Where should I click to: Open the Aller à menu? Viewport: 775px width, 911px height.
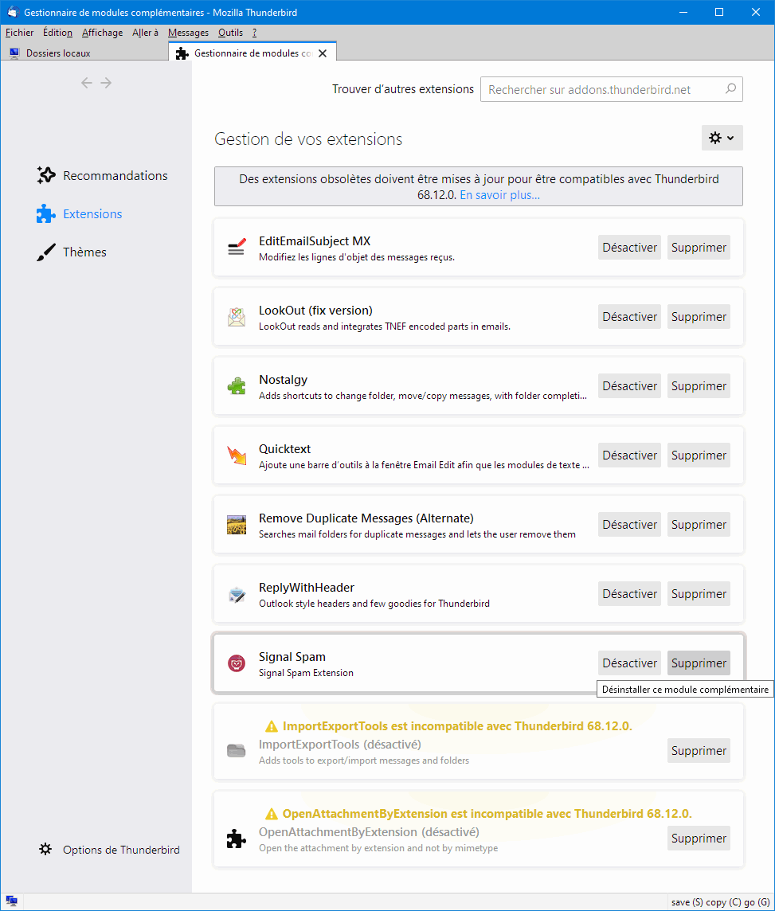pyautogui.click(x=145, y=33)
